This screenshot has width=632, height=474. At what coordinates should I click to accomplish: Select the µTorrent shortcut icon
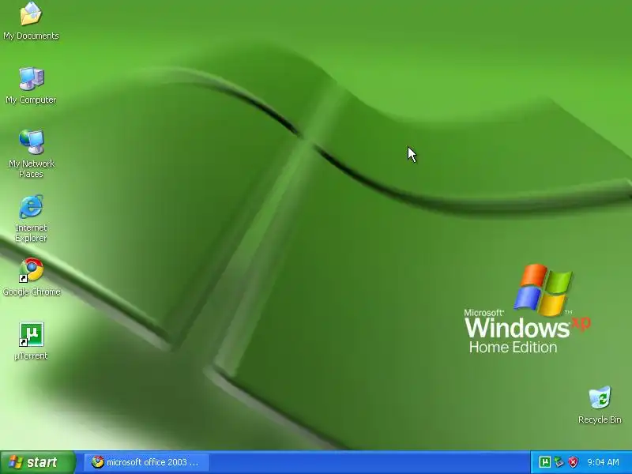tap(31, 334)
